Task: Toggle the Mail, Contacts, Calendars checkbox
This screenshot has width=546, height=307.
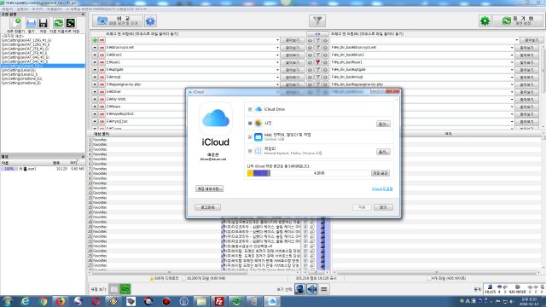Action: pos(250,137)
